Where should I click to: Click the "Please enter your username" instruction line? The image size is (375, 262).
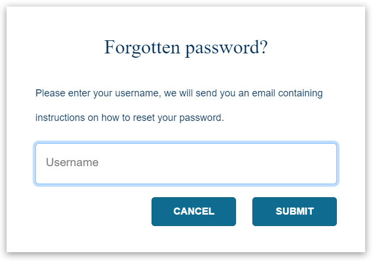[x=179, y=94]
